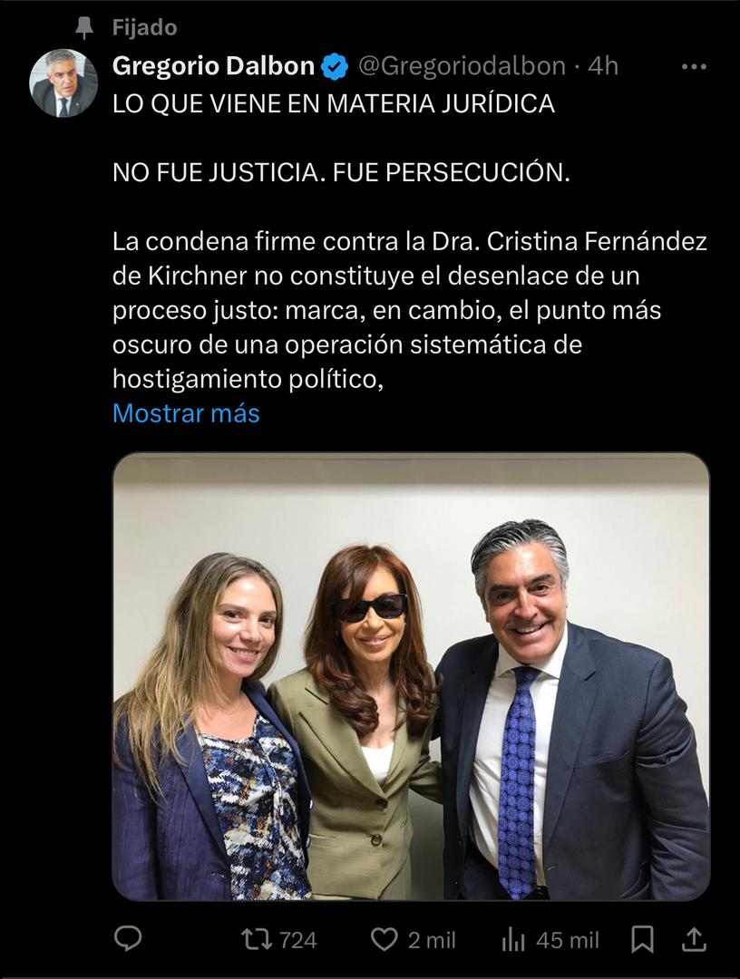Screen dimensions: 740x979
Task: Open the profile avatar picture
Action: coord(63,83)
